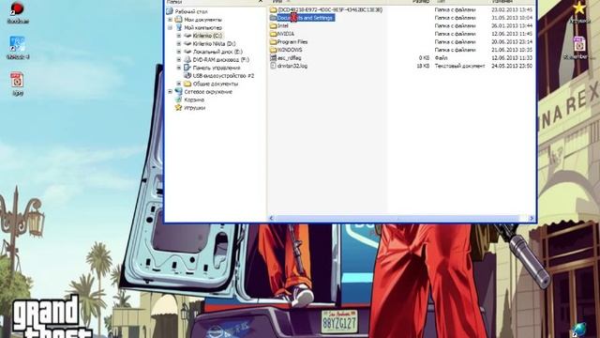Image resolution: width=600 pixels, height=338 pixels.
Task: Select the Kirilenko (C:) drive icon
Action: [x=187, y=36]
